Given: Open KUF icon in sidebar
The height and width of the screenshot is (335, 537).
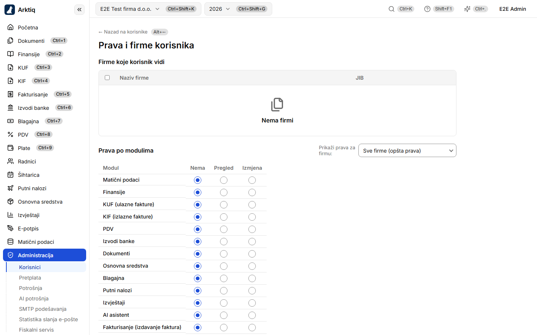Looking at the screenshot, I should (10, 67).
